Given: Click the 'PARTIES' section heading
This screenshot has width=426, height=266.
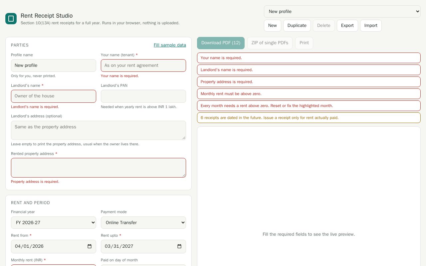Looking at the screenshot, I should 20,45.
